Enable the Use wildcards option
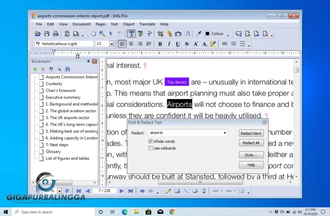Viewport: 330px width, 216px height. pyautogui.click(x=150, y=148)
